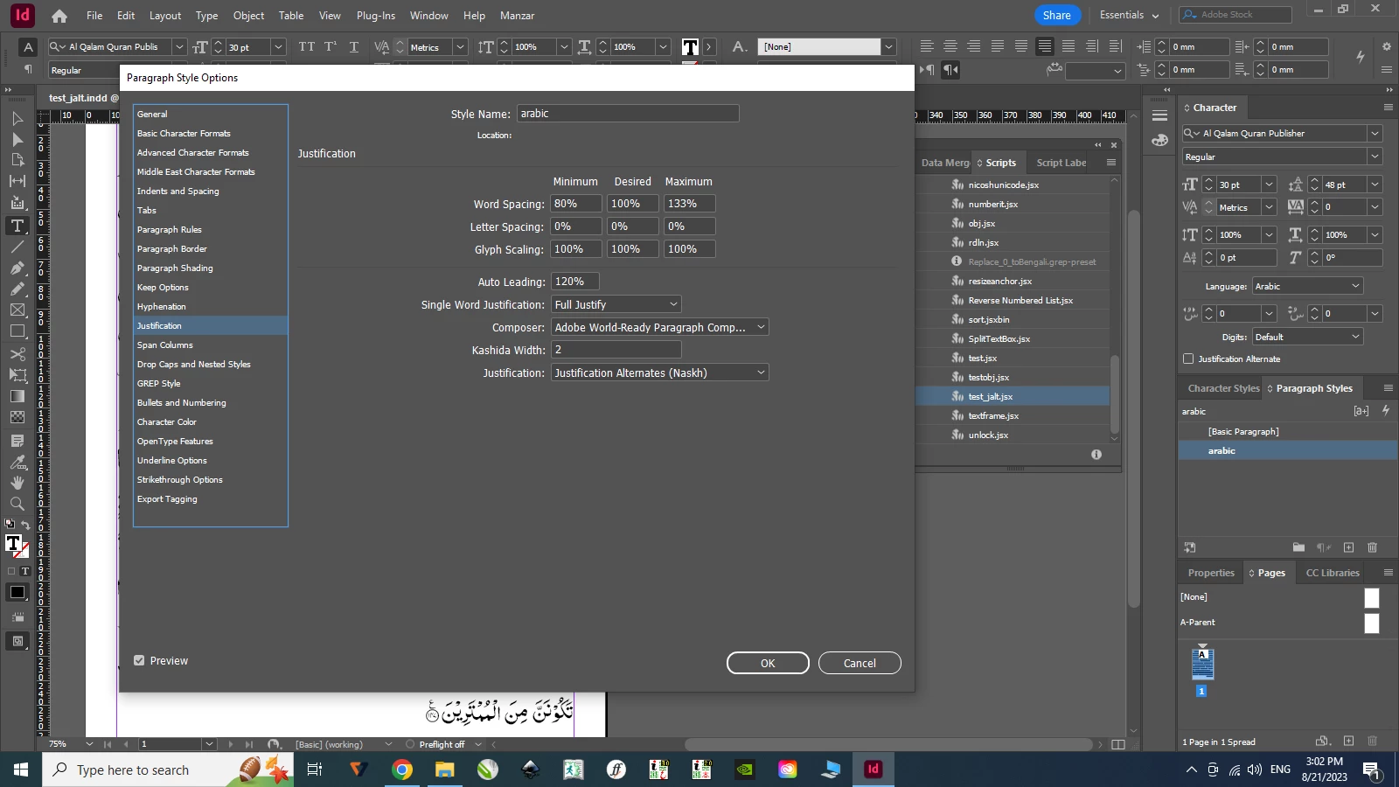
Task: Switch to Properties tab
Action: tap(1211, 573)
